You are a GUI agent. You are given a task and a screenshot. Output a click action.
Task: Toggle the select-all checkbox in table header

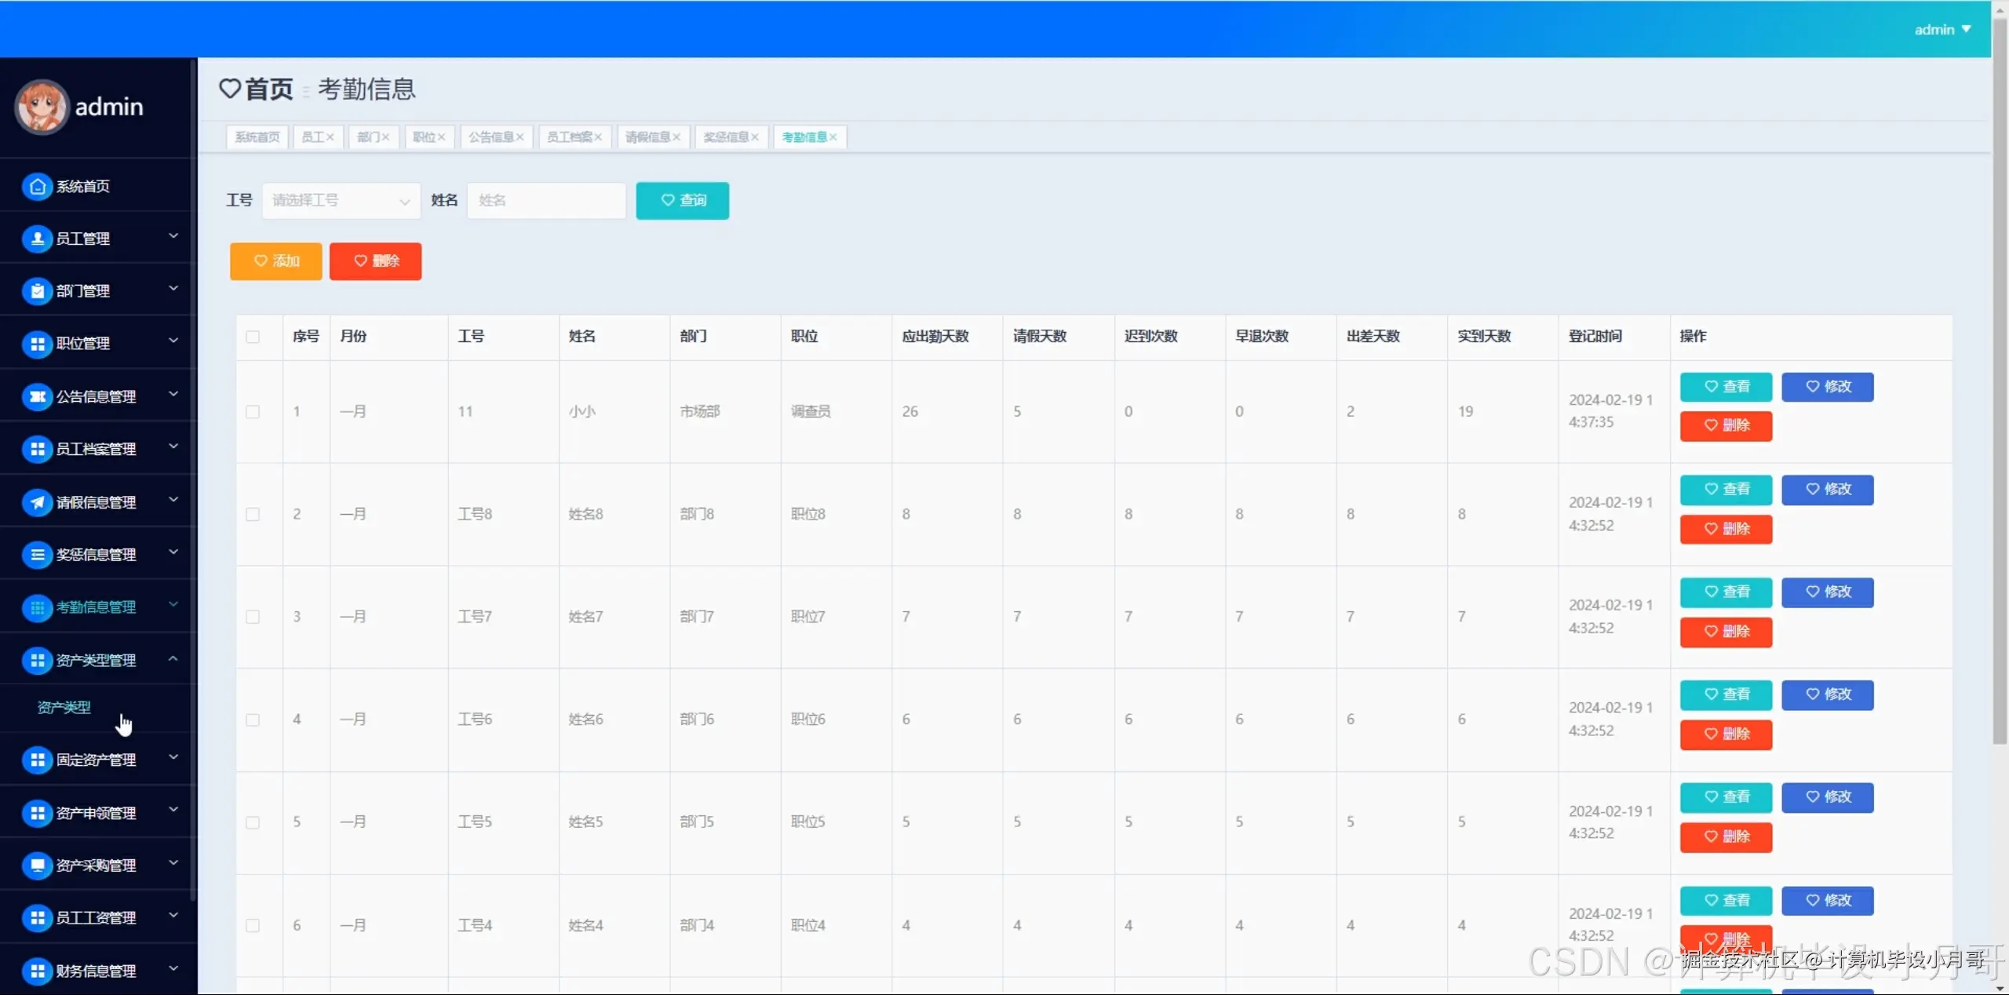click(x=253, y=337)
